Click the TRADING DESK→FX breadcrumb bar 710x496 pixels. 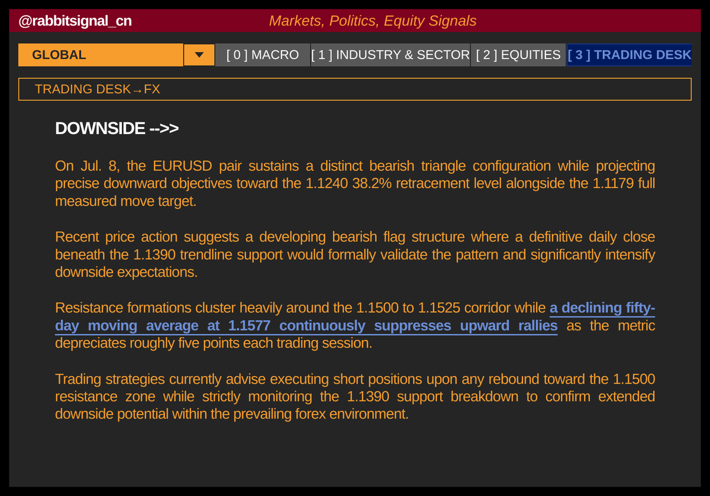pos(355,89)
